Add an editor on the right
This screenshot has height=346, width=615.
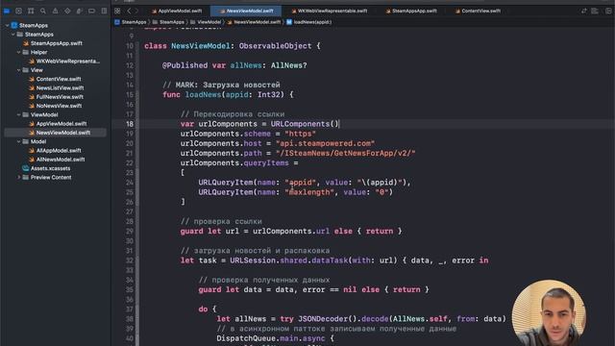point(608,11)
